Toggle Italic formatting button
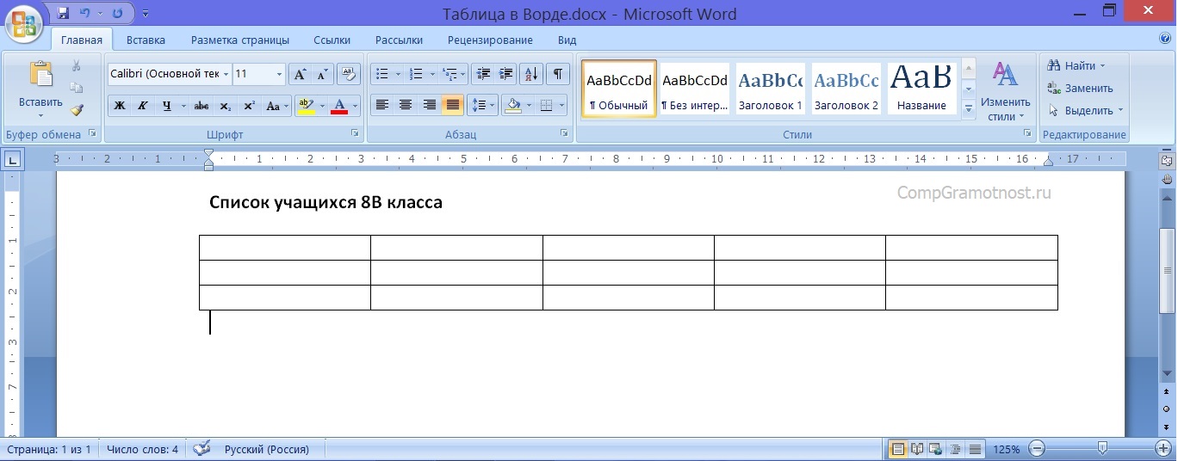The height and width of the screenshot is (461, 1178). tap(142, 106)
